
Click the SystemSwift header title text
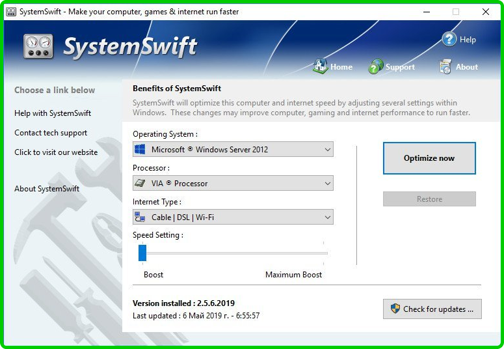tap(130, 47)
